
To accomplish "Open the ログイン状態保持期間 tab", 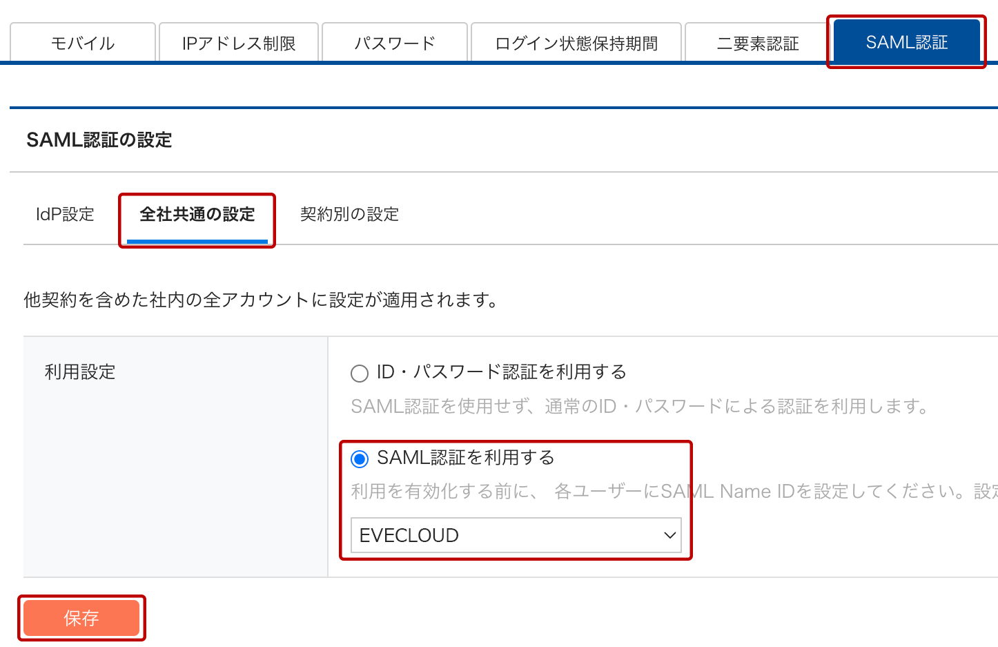I will pyautogui.click(x=576, y=43).
